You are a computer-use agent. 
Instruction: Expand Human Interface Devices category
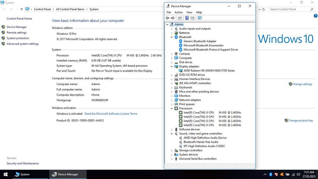pyautogui.click(x=172, y=79)
